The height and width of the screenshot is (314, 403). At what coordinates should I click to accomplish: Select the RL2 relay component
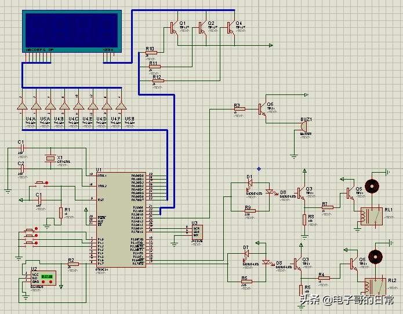pos(375,287)
